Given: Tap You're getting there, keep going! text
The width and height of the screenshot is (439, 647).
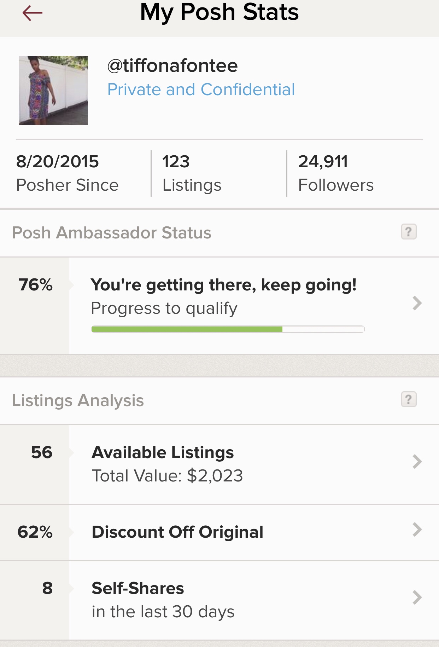Looking at the screenshot, I should pyautogui.click(x=223, y=285).
